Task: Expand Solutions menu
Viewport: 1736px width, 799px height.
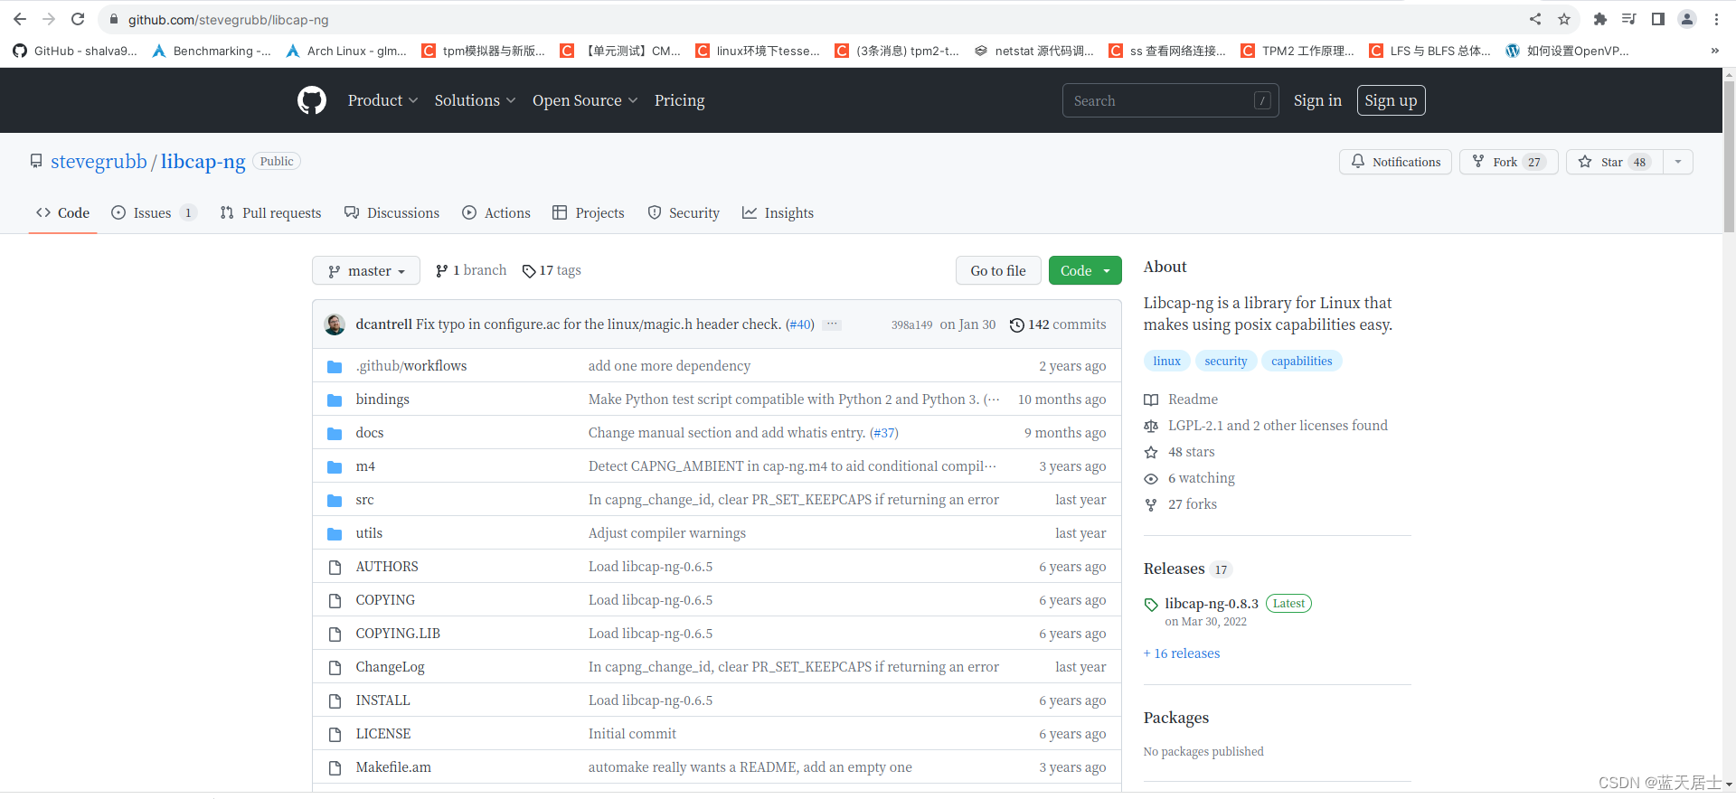Action: click(475, 100)
